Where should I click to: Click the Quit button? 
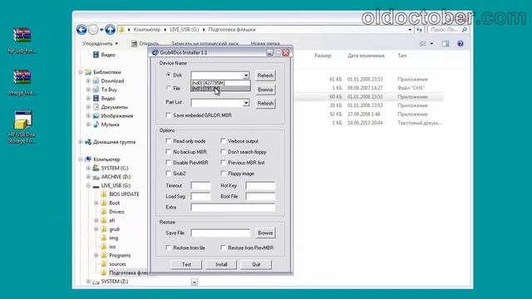tap(256, 264)
